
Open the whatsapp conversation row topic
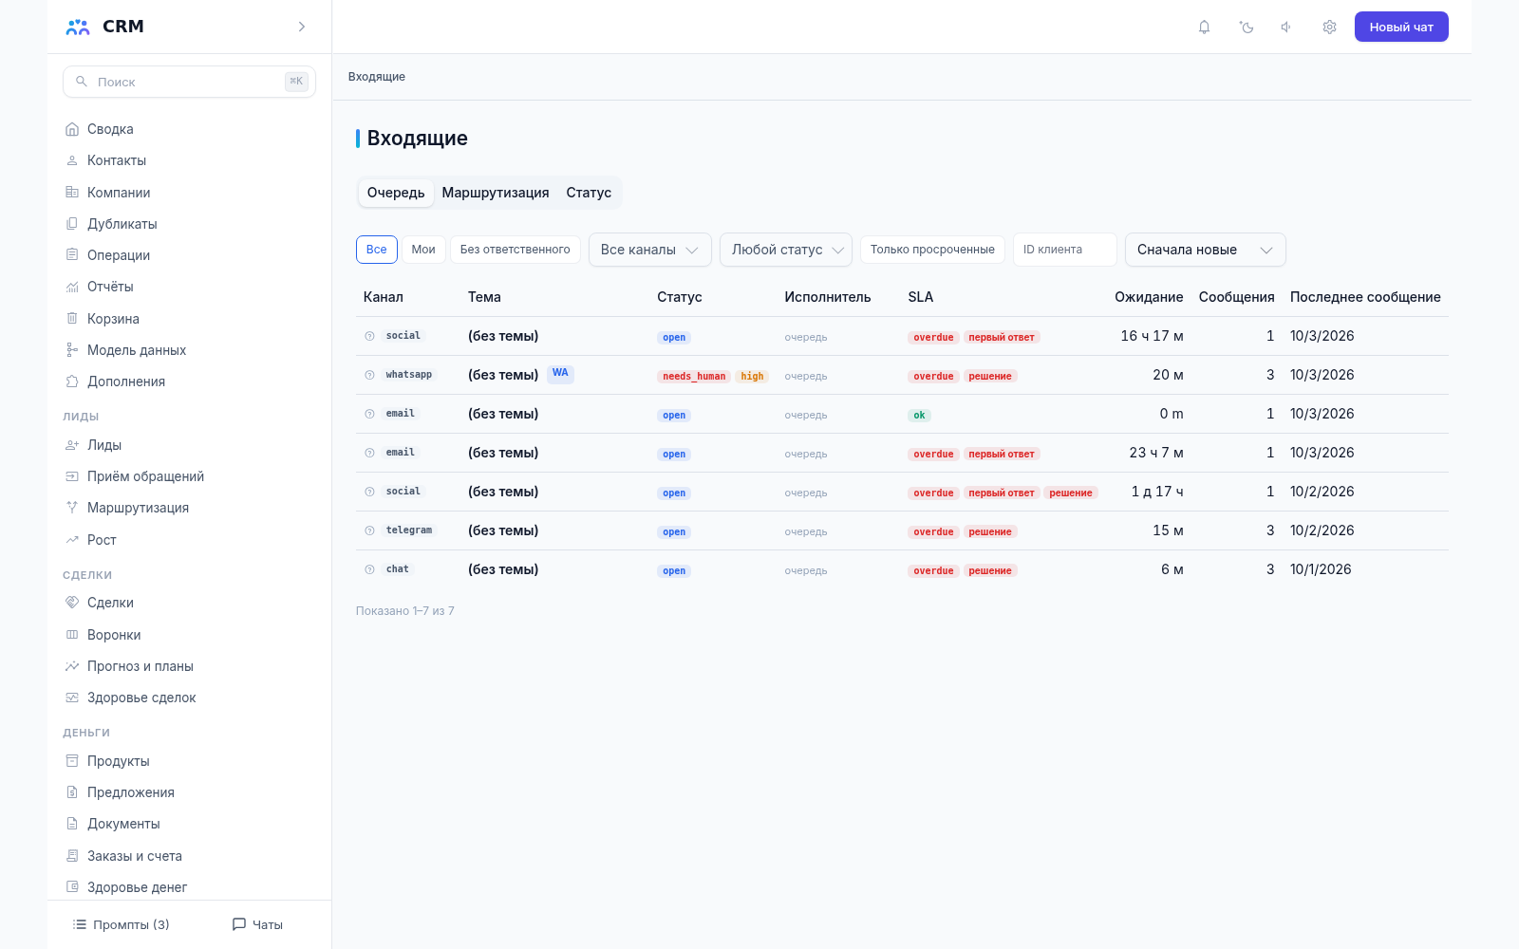coord(503,375)
